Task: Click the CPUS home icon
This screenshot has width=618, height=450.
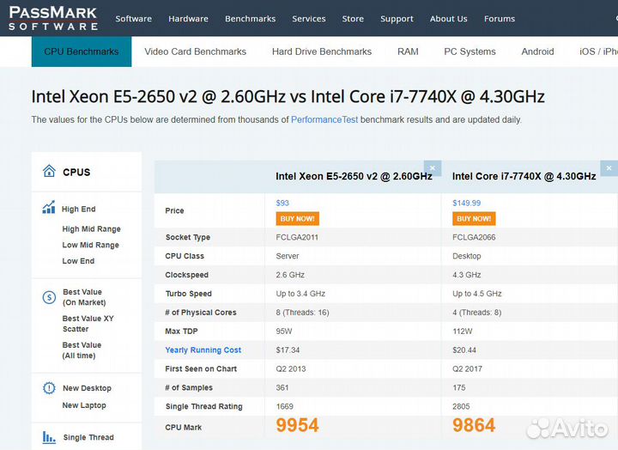Action: click(49, 171)
